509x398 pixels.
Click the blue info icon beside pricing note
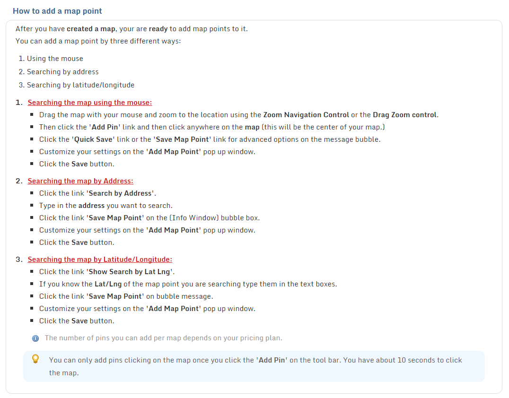[35, 338]
